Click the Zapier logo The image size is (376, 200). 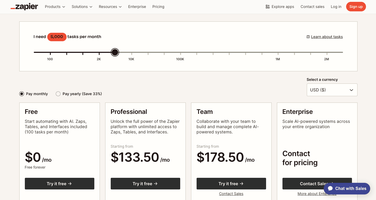pyautogui.click(x=24, y=7)
